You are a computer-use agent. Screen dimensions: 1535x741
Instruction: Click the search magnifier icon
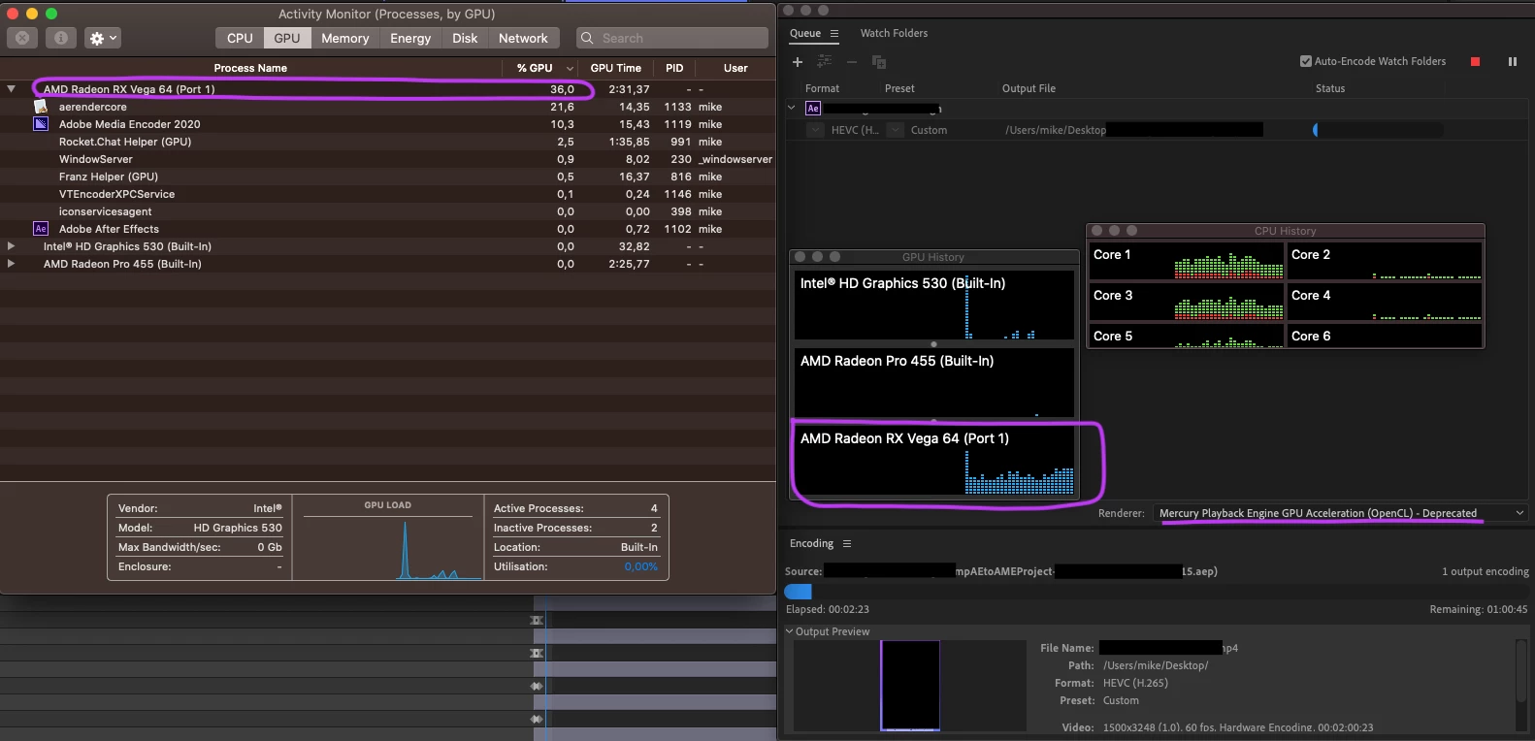[587, 38]
